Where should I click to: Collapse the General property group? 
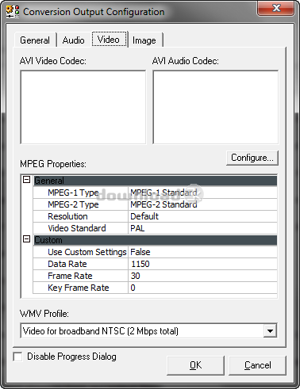pyautogui.click(x=26, y=180)
